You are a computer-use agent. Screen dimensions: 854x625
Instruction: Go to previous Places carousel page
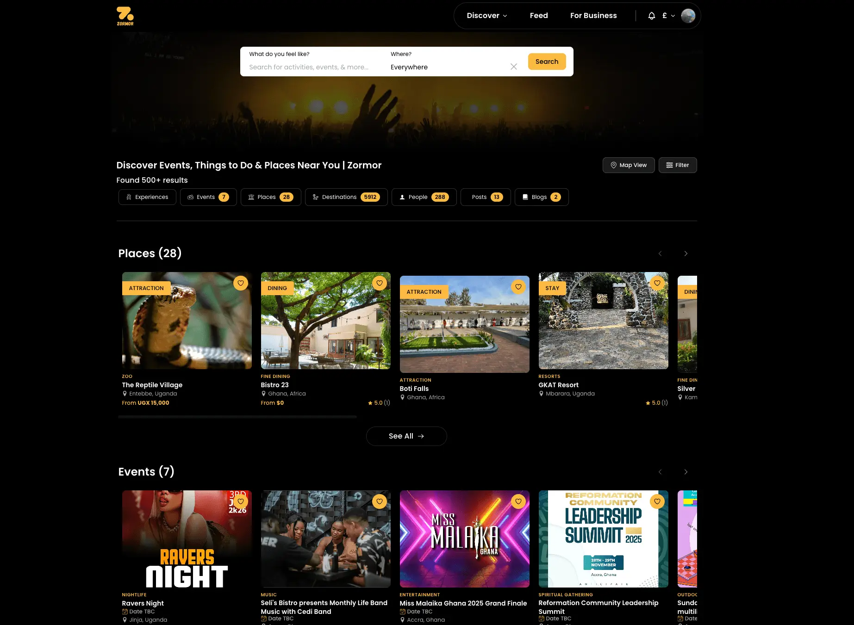pos(660,254)
